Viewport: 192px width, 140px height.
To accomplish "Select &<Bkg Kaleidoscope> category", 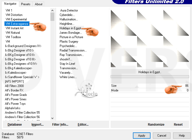I will [18, 68].
